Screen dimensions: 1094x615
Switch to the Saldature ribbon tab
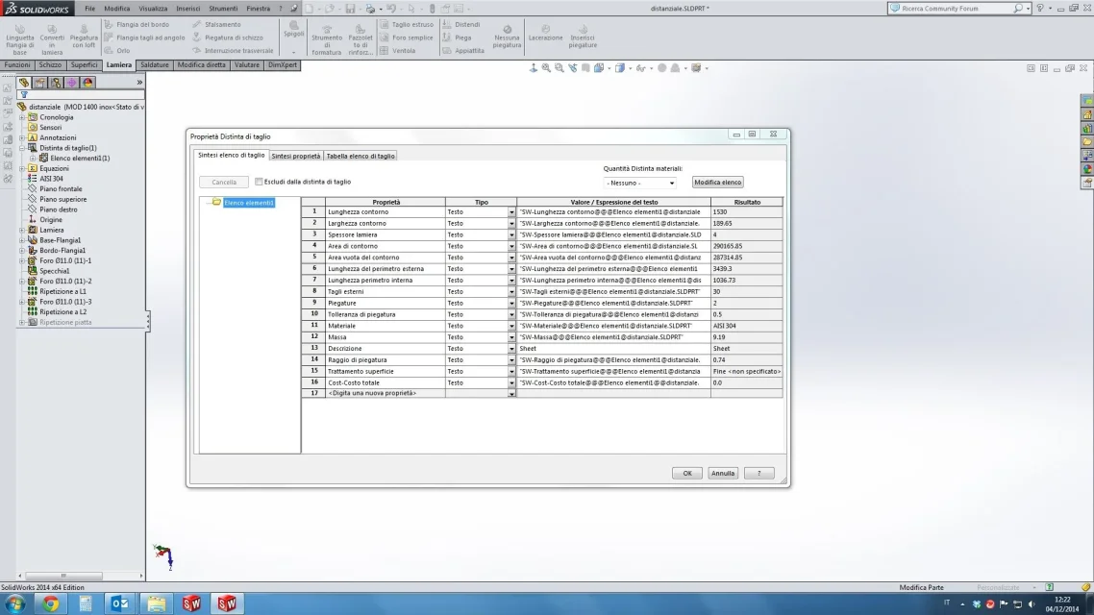click(x=154, y=64)
